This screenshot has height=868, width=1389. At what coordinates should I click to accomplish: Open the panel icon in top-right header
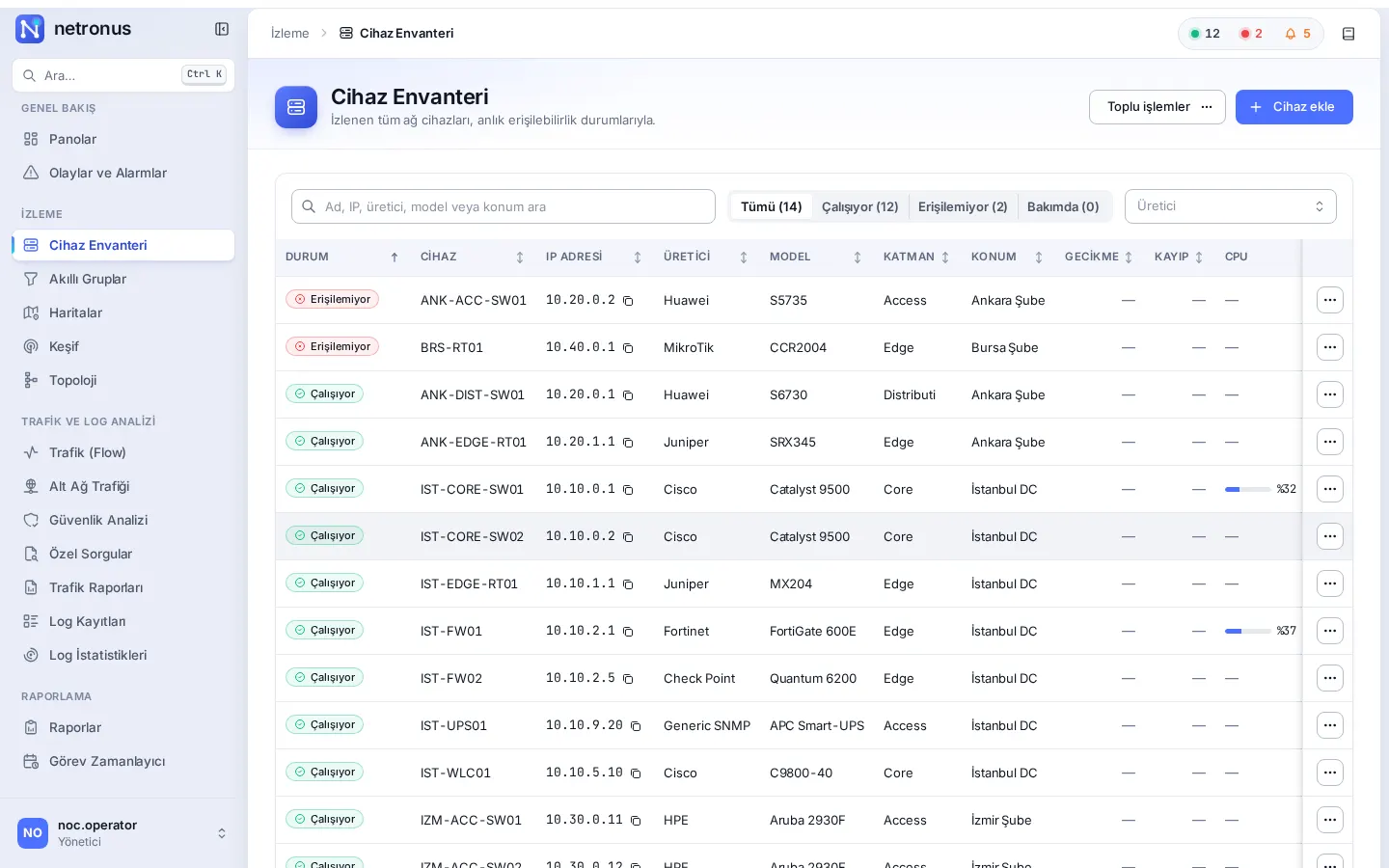coord(1348,34)
